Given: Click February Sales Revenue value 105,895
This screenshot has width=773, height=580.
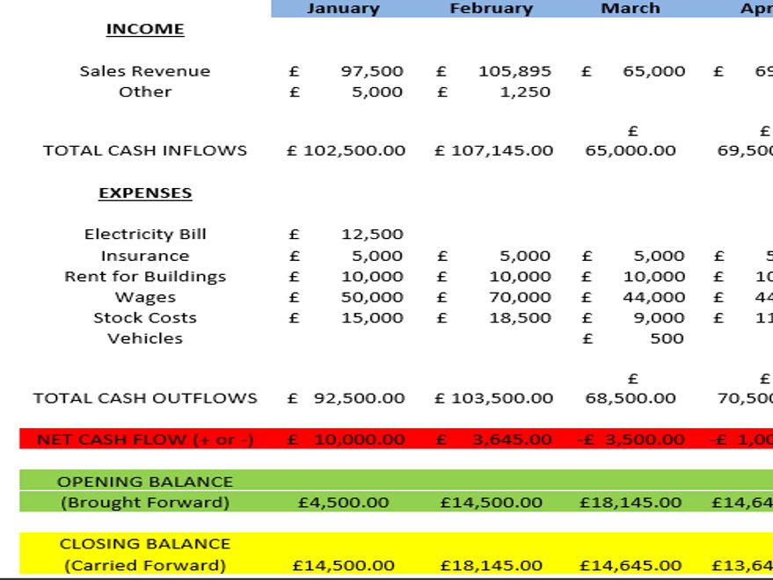Looking at the screenshot, I should click(x=514, y=71).
